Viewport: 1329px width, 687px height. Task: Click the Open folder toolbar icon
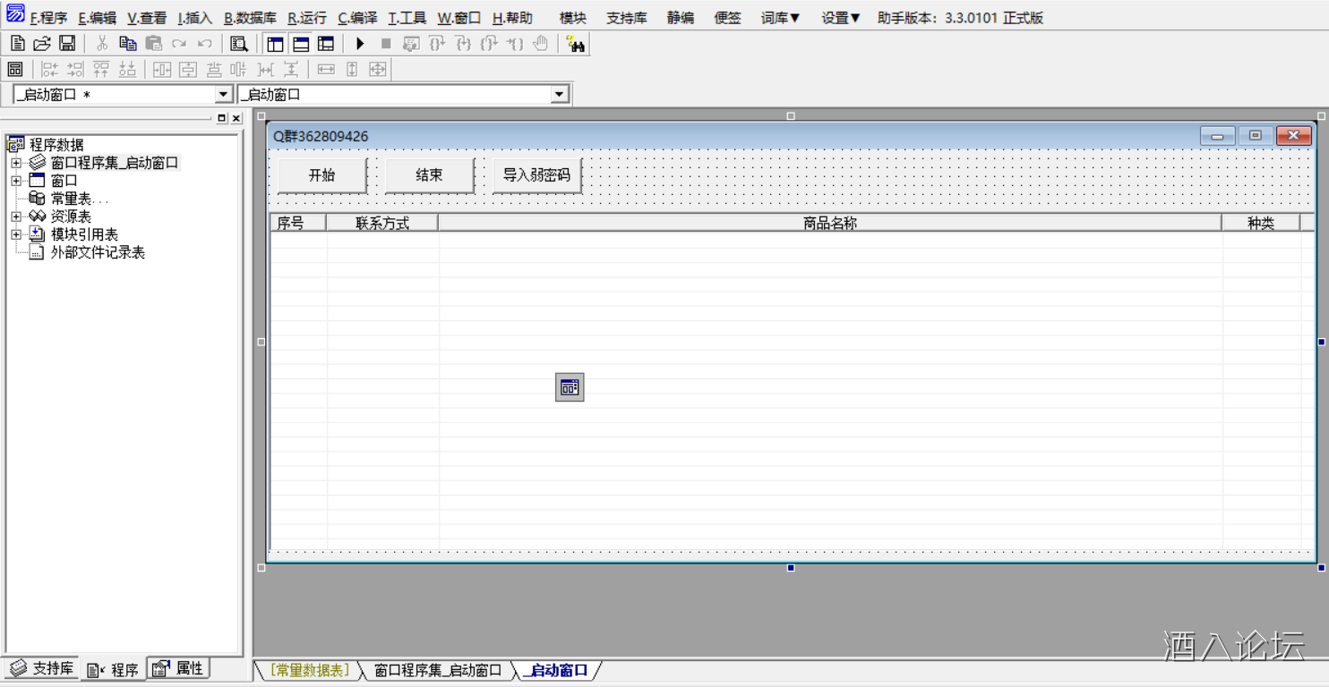click(41, 44)
